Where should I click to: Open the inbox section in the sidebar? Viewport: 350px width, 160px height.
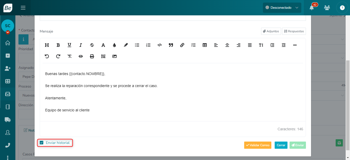pyautogui.click(x=8, y=94)
